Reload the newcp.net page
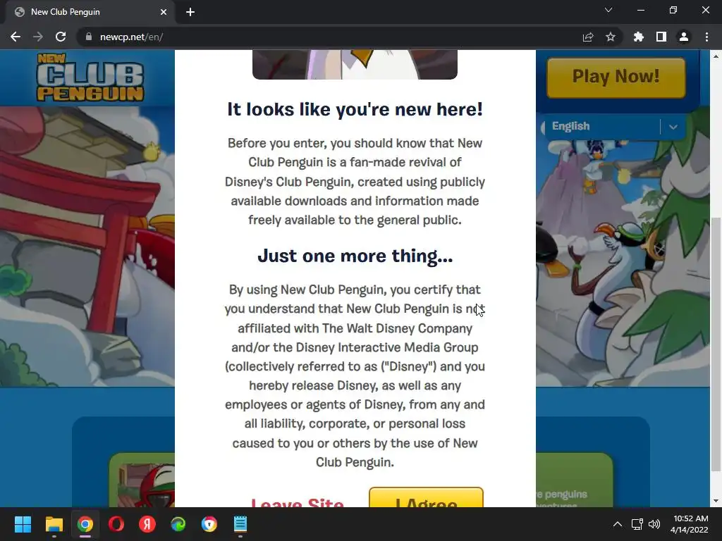The width and height of the screenshot is (722, 541). point(61,37)
